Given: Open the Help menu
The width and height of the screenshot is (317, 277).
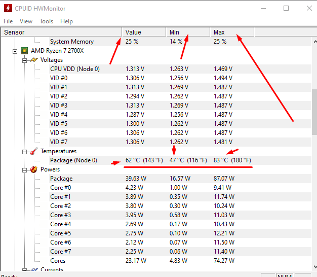Looking at the screenshot, I should [66, 21].
